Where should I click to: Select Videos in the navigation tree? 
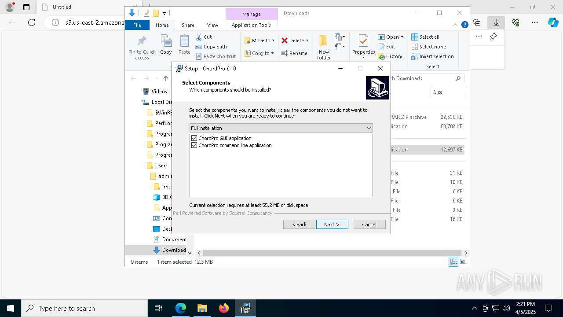(159, 92)
